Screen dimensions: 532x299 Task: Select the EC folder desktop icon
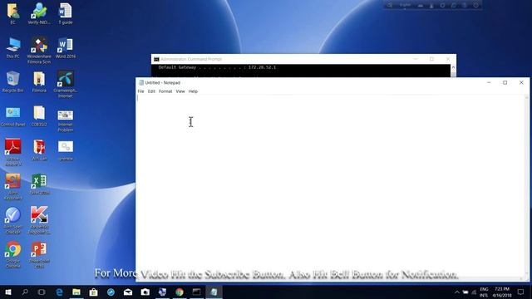pyautogui.click(x=13, y=14)
